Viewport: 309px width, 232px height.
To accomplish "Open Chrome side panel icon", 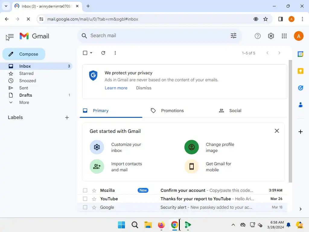I will (280, 19).
